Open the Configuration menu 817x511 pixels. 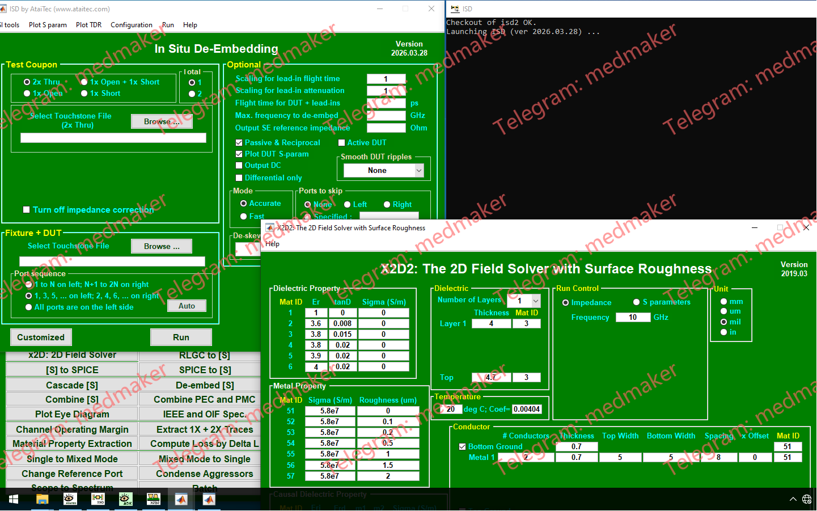(132, 25)
